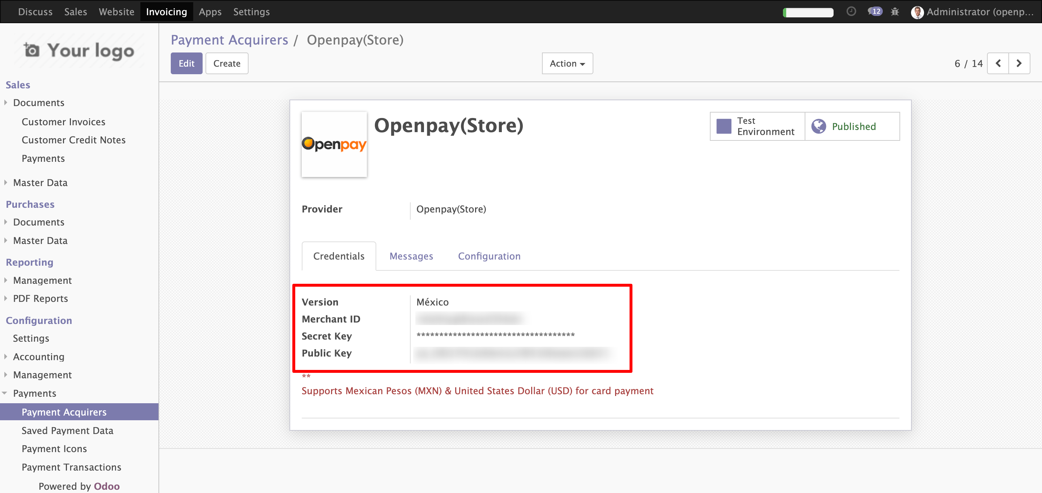
Task: Toggle the Published website status
Action: pos(852,126)
